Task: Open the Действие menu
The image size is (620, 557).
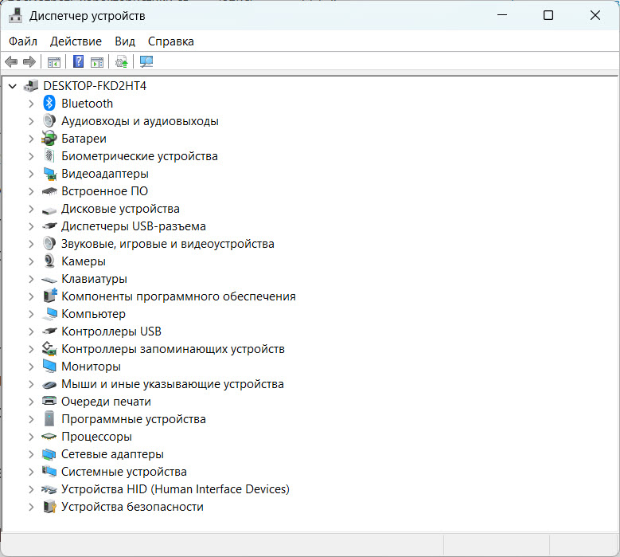Action: [x=76, y=41]
